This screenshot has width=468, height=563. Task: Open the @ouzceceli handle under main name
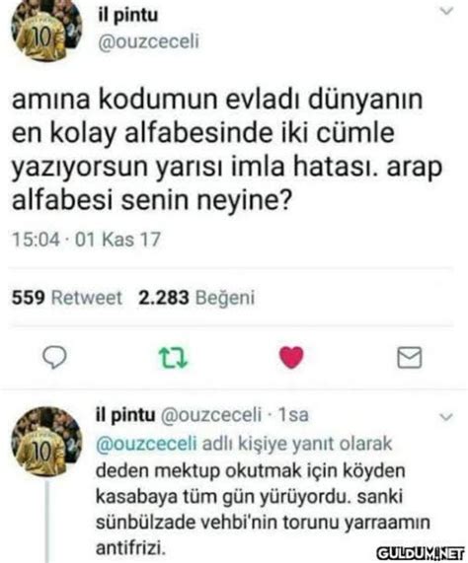pos(148,41)
